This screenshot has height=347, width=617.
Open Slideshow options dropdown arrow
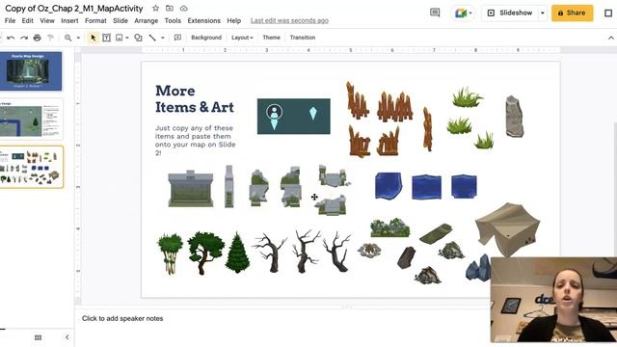click(542, 13)
